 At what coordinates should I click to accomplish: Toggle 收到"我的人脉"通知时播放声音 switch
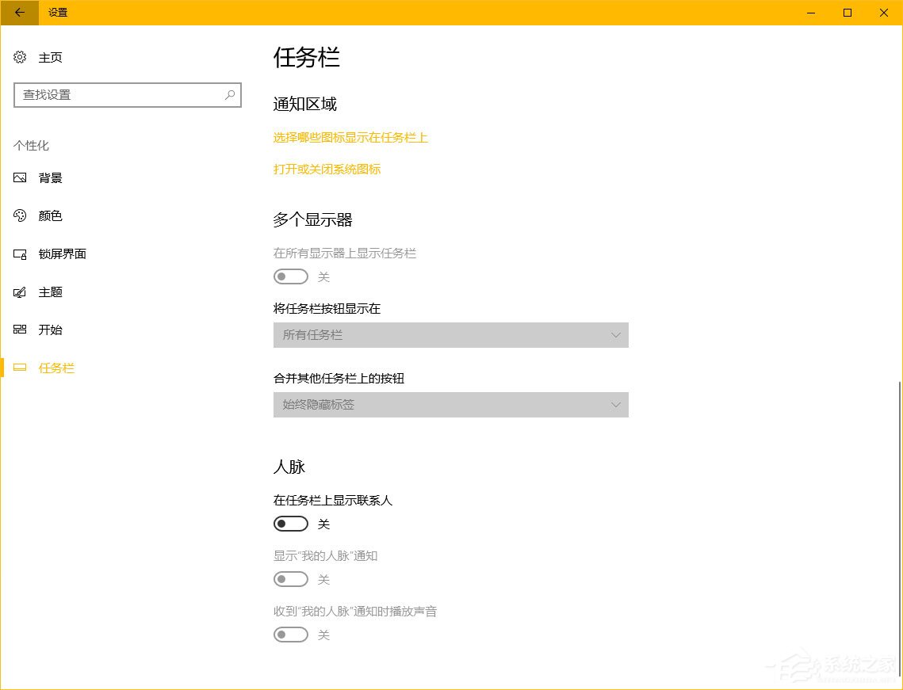tap(290, 635)
